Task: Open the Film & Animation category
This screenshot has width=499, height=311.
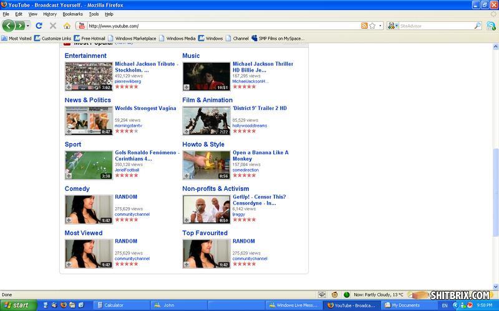Action: tap(207, 100)
